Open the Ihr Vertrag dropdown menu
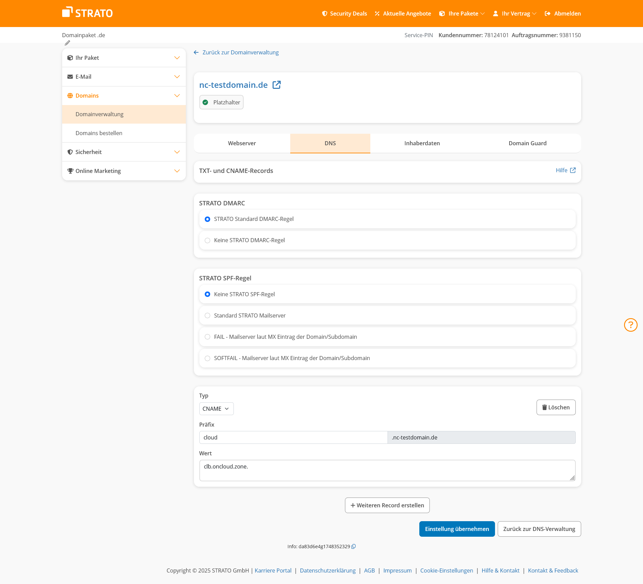The height and width of the screenshot is (584, 643). tap(515, 14)
